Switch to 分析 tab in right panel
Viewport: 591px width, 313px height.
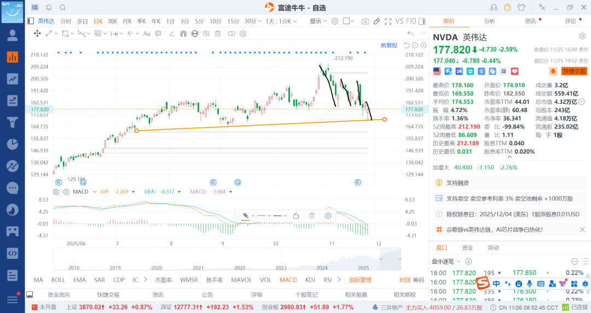[490, 21]
